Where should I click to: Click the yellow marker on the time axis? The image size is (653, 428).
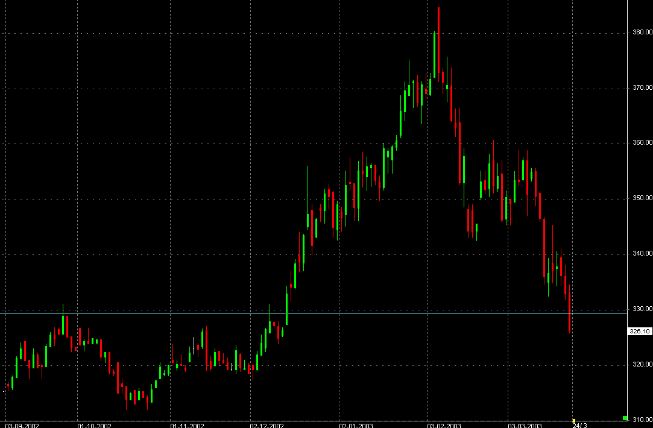click(574, 421)
